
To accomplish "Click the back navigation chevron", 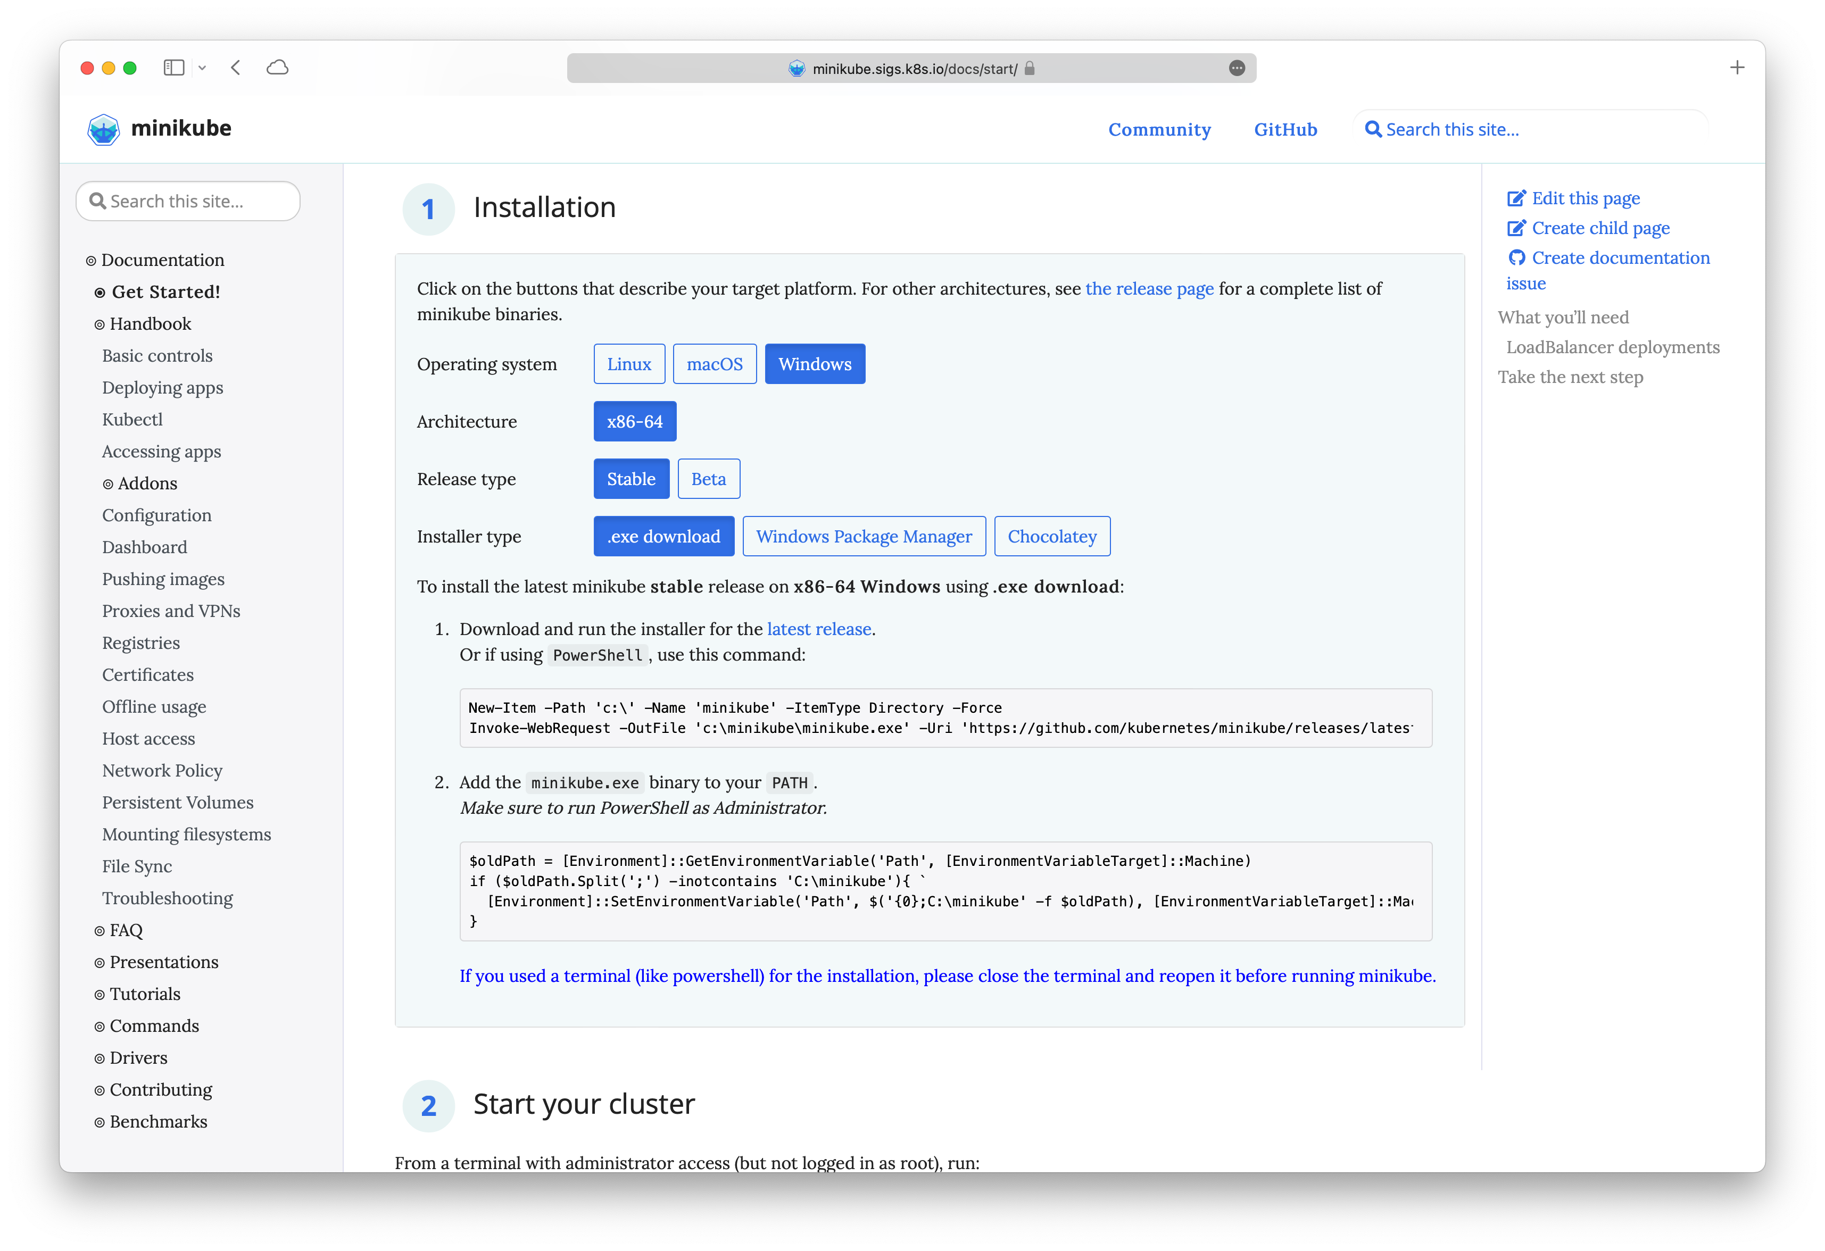I will click(236, 68).
